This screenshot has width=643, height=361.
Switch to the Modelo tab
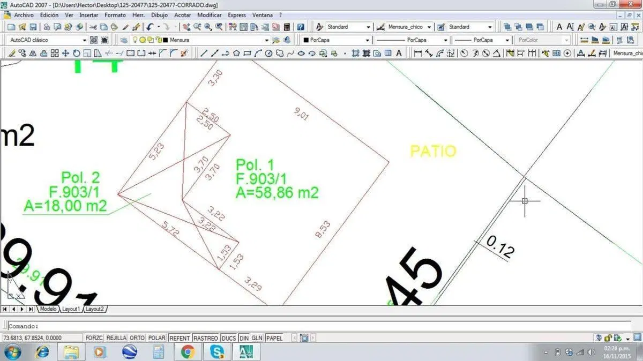click(x=48, y=309)
